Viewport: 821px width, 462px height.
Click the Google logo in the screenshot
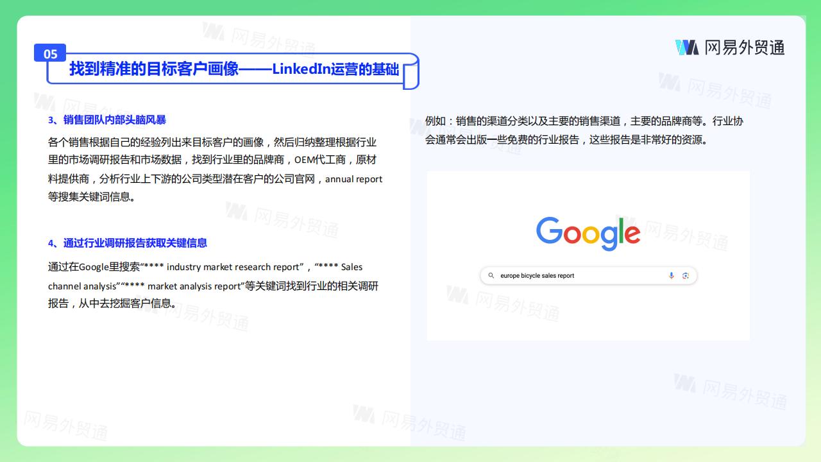point(588,234)
